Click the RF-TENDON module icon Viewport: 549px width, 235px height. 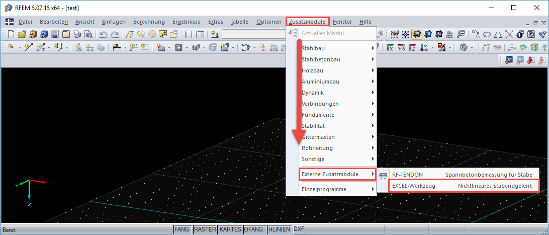(x=384, y=175)
